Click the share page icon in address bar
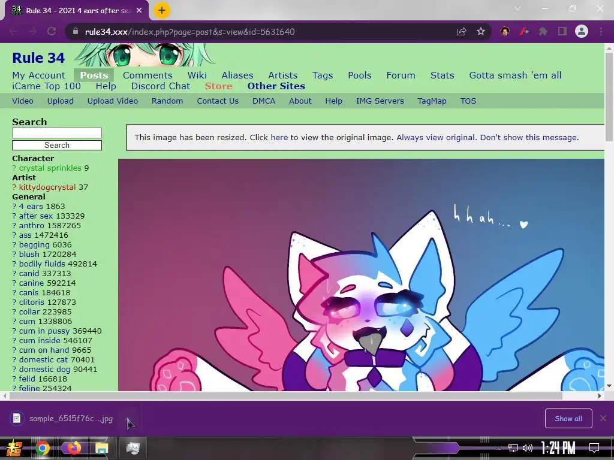Screen dimensions: 614x460 [x=462, y=32]
